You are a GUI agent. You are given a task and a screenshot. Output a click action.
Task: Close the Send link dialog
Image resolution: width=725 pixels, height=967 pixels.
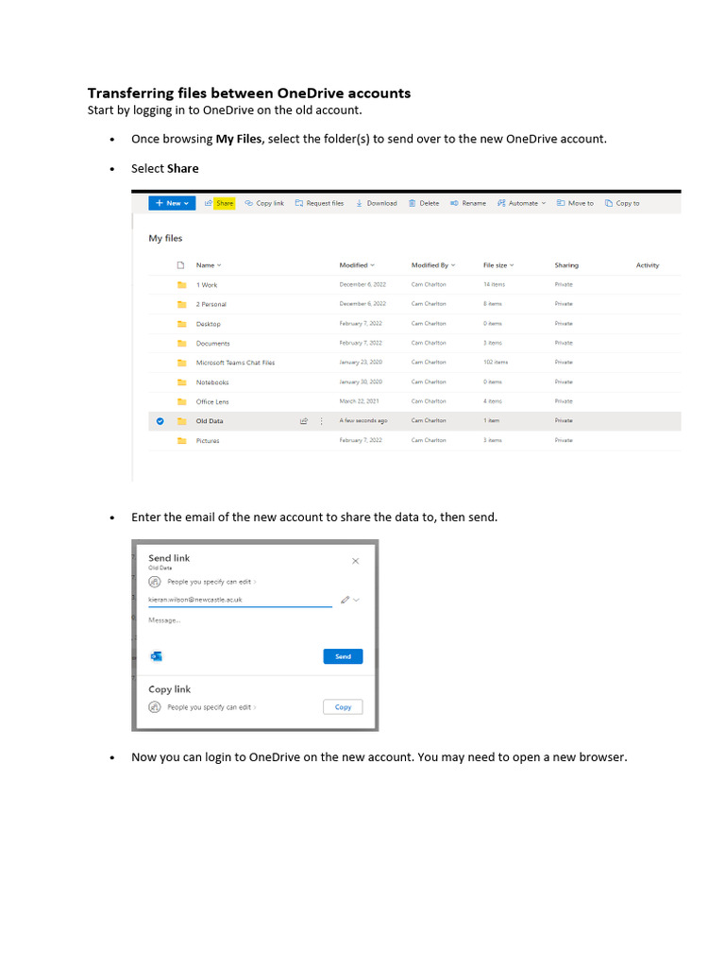(356, 561)
